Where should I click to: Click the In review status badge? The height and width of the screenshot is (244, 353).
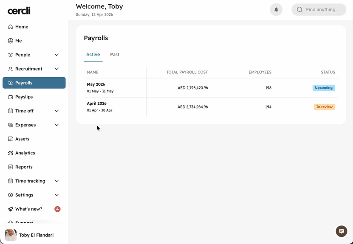tap(324, 107)
